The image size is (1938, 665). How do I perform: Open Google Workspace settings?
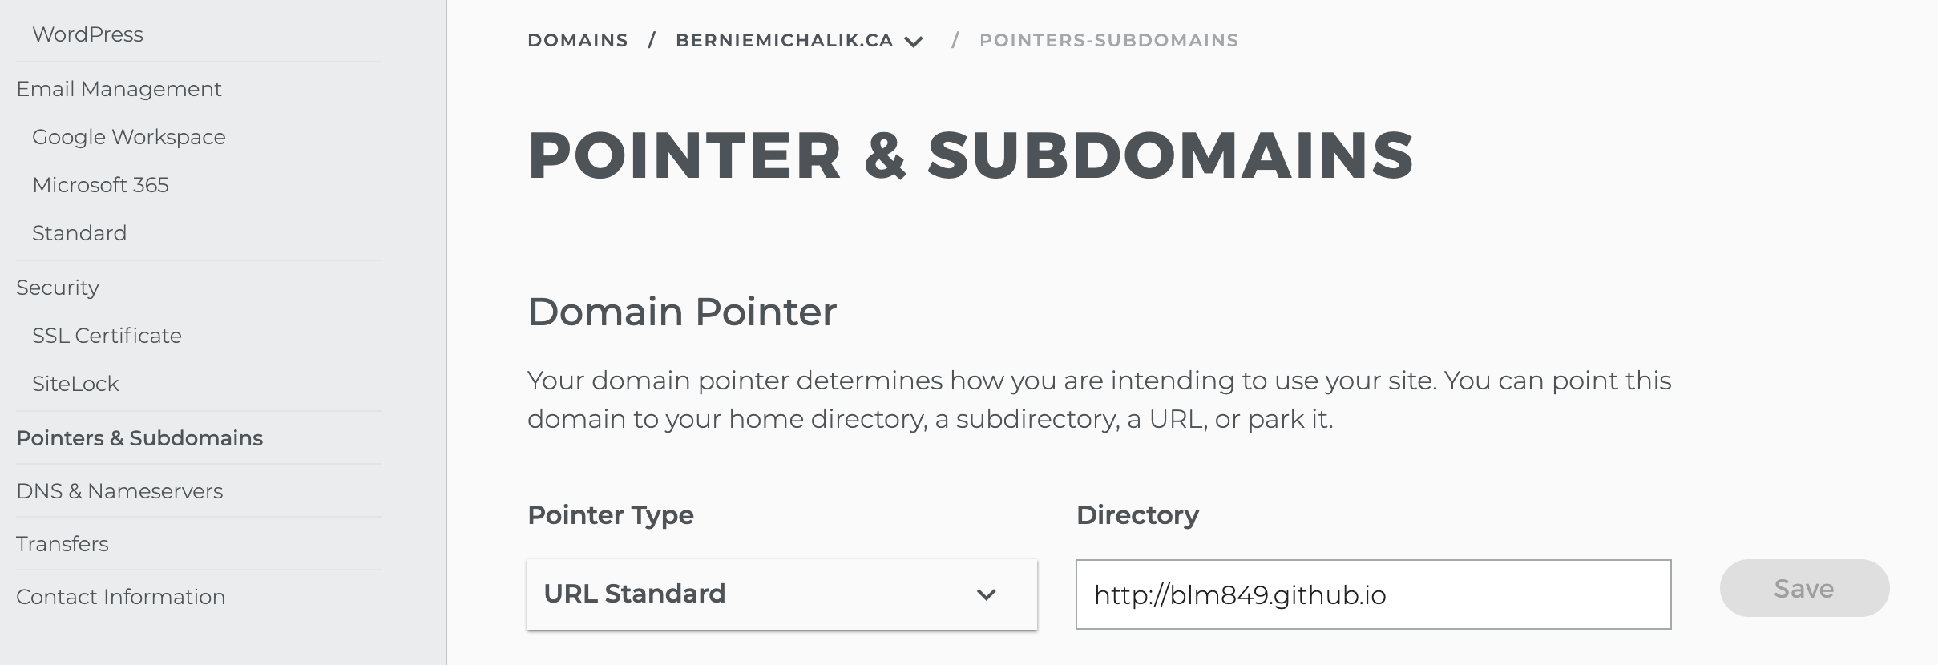point(128,137)
